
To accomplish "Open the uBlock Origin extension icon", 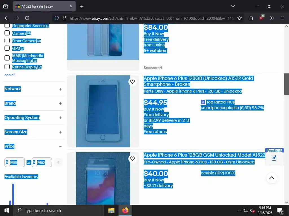I will (261, 18).
